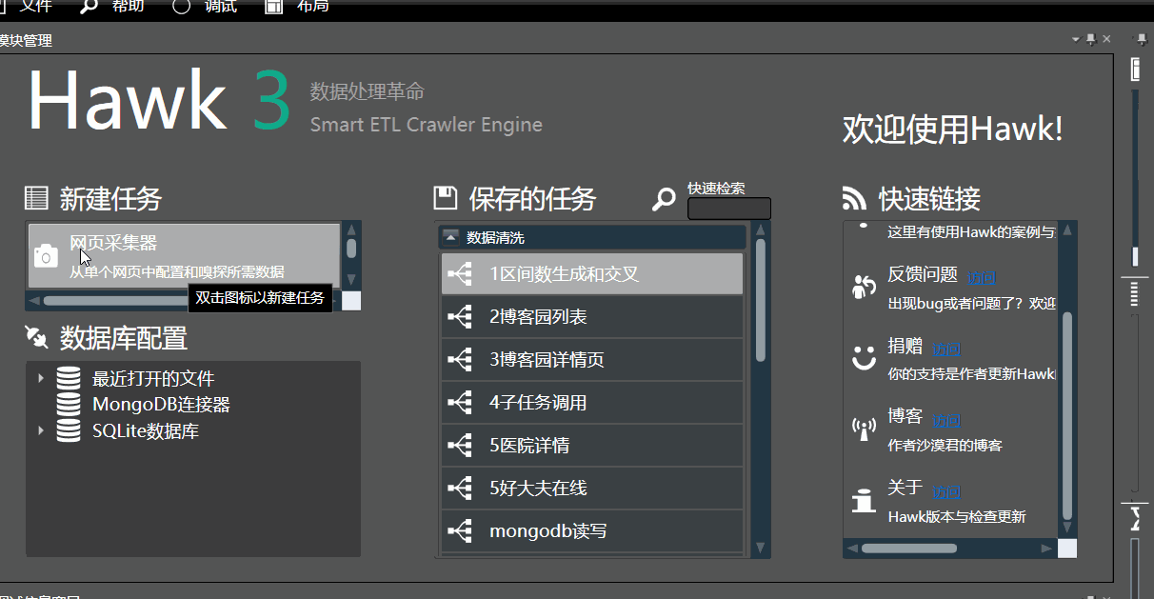This screenshot has width=1154, height=599.
Task: Click the 保存的任务 list scroll-up arrow
Action: 760,230
